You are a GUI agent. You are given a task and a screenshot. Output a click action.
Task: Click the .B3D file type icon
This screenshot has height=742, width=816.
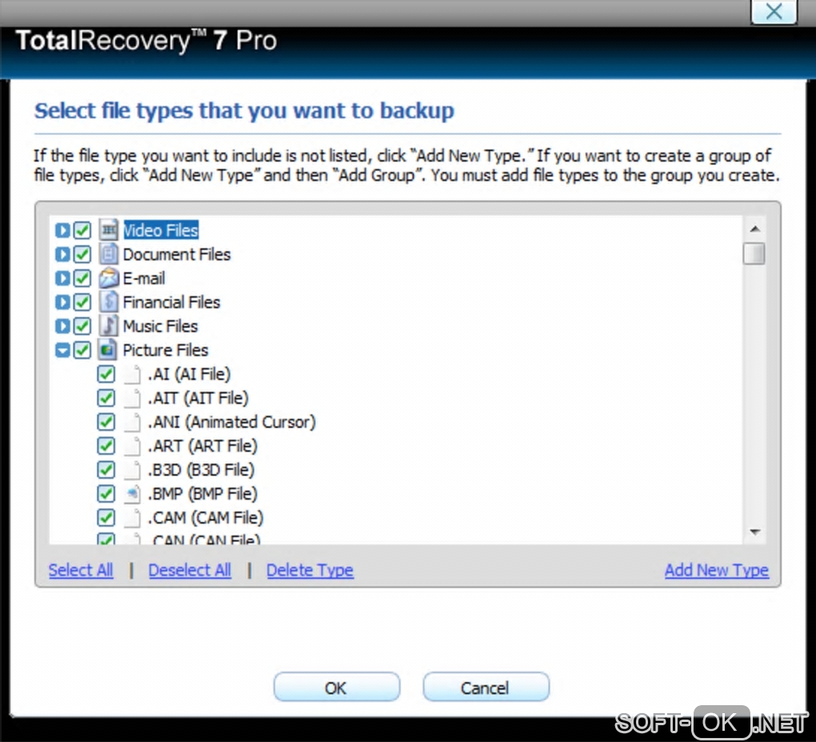click(x=132, y=470)
